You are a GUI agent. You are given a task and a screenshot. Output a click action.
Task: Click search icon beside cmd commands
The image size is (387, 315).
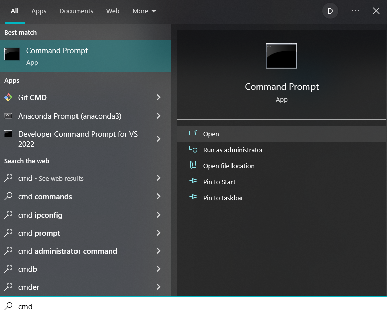click(8, 196)
